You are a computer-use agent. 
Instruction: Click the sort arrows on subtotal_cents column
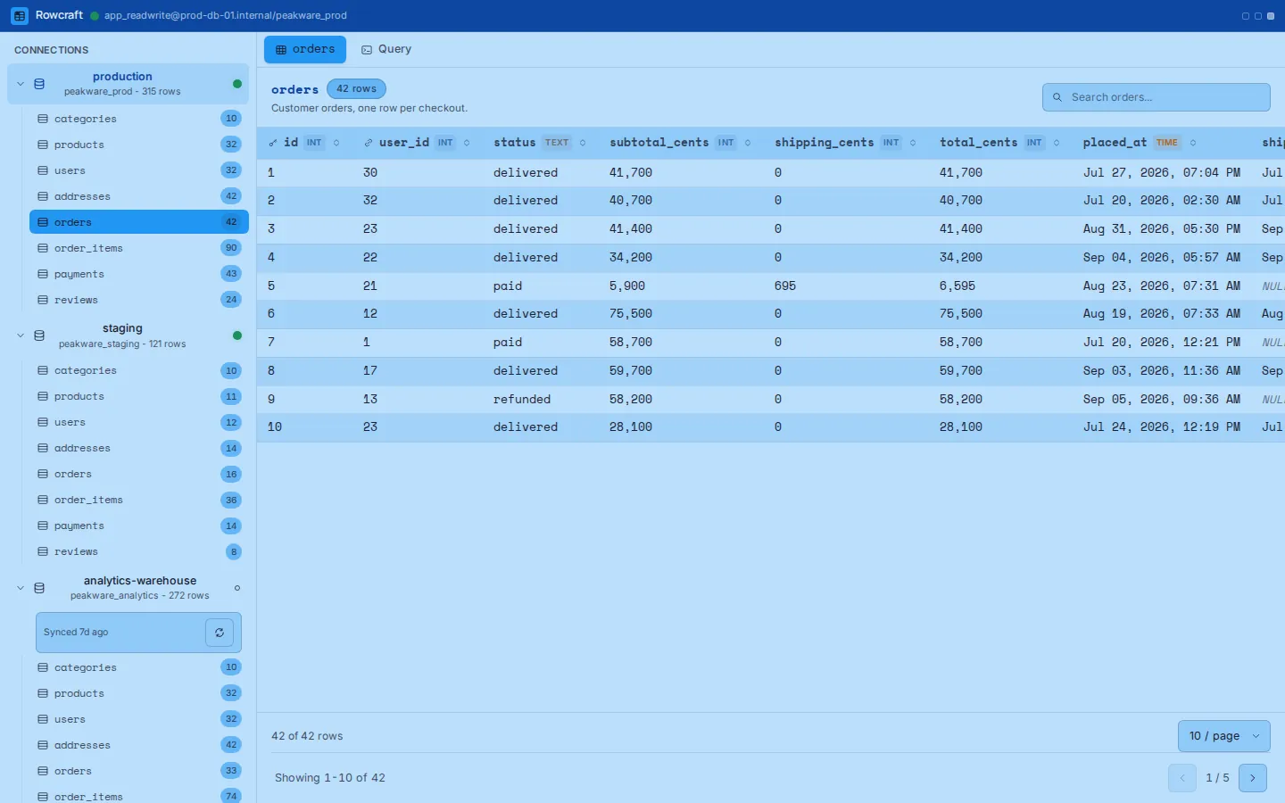pyautogui.click(x=748, y=143)
